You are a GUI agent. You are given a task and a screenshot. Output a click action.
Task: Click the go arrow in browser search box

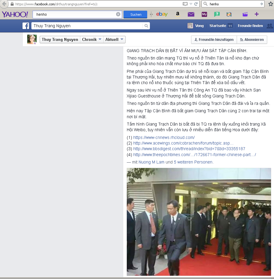pos(261,4)
